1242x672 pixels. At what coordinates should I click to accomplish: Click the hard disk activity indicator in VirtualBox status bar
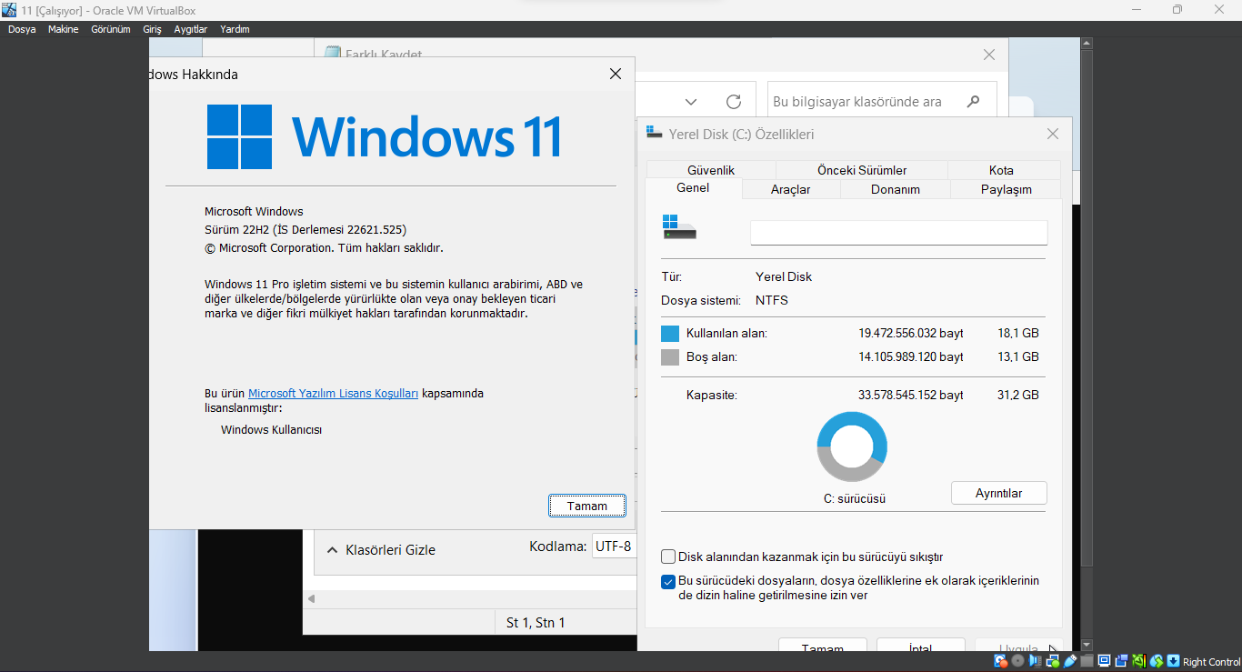[1001, 661]
